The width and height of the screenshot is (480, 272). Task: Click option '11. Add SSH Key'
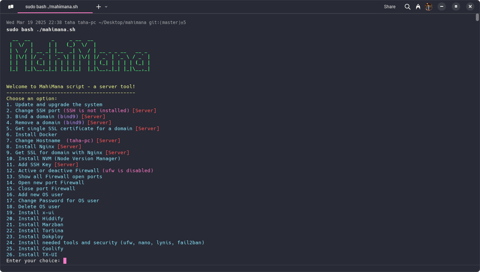tap(29, 165)
